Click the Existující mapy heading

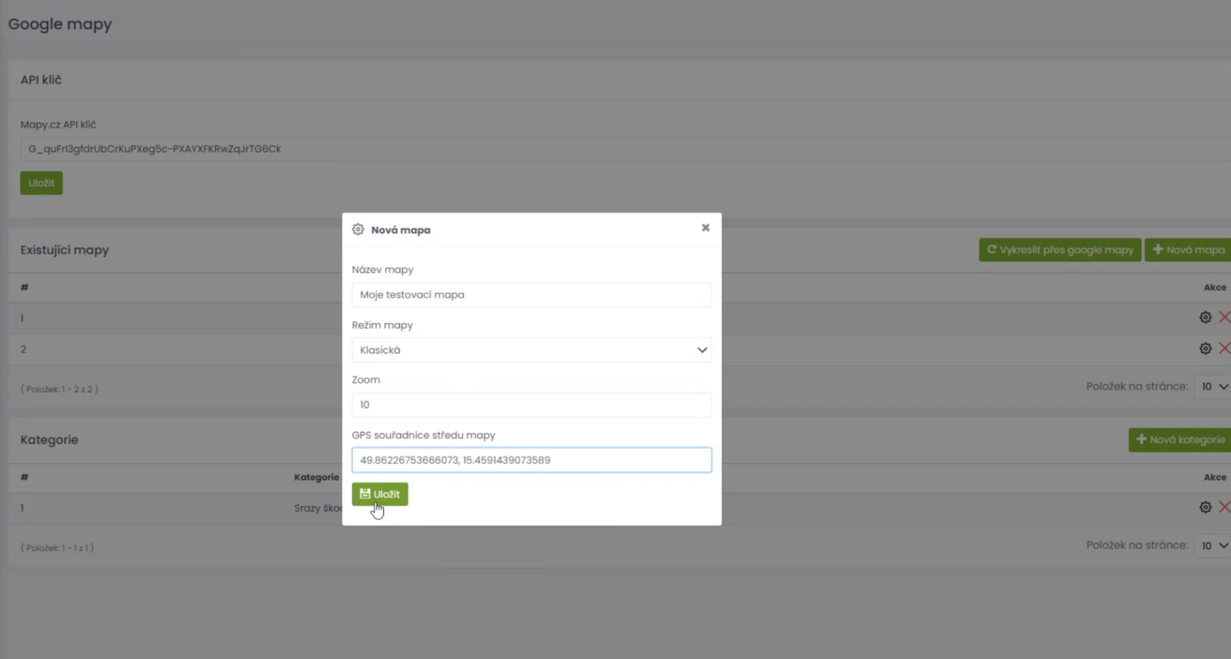pos(65,250)
